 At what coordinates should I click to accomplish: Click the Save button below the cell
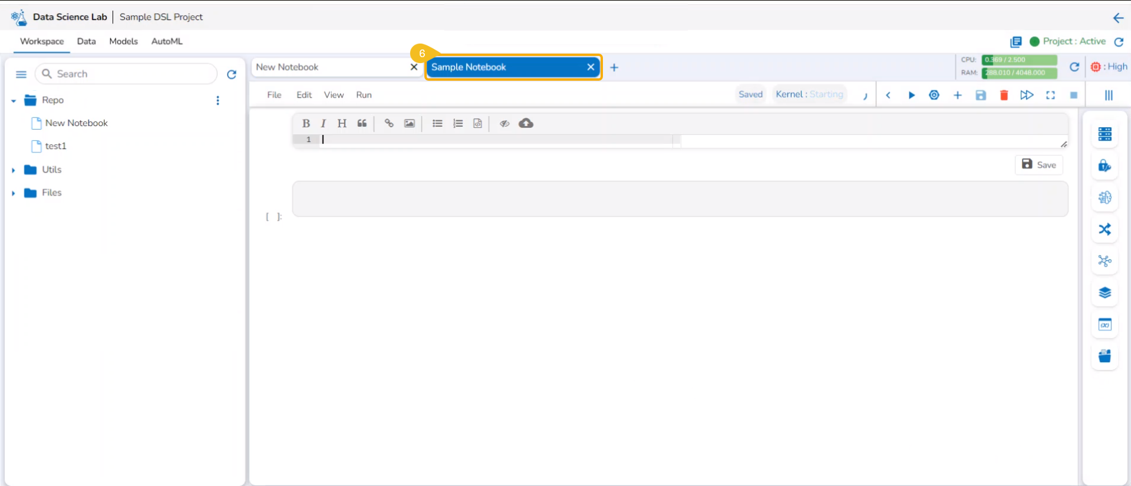tap(1039, 165)
